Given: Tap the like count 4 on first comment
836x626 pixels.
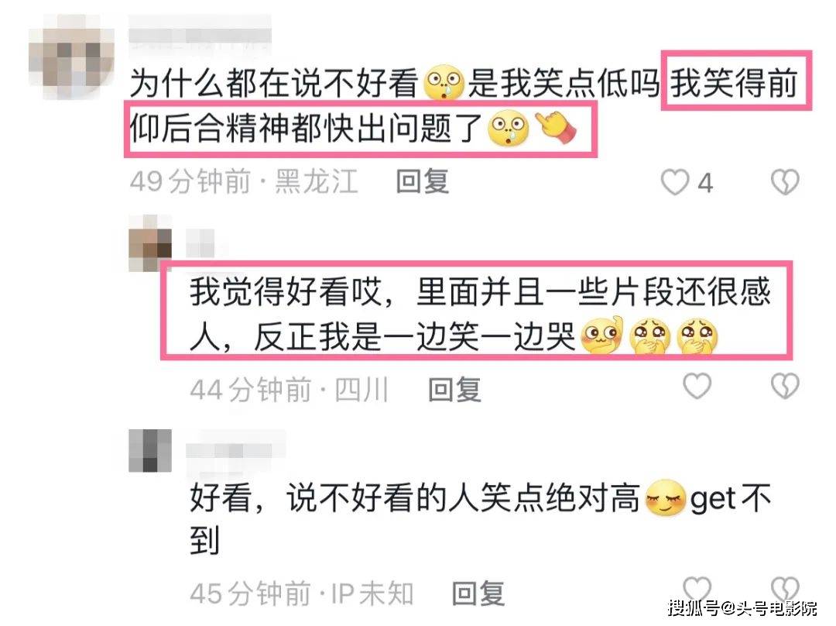Looking at the screenshot, I should coord(705,184).
